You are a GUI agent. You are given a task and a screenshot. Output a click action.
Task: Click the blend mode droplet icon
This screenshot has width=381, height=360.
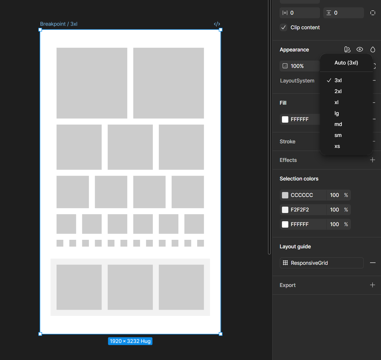click(x=373, y=50)
